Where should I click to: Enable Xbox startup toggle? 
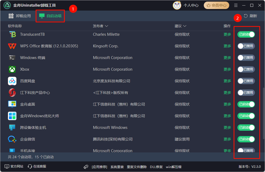(x=246, y=69)
